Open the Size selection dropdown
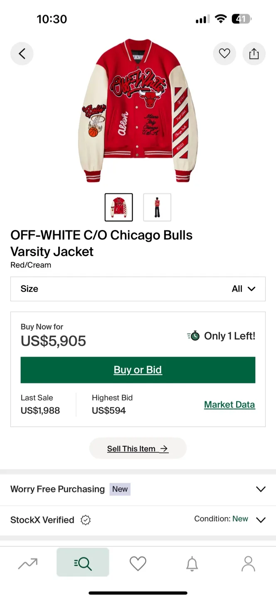The image size is (276, 600). click(138, 289)
